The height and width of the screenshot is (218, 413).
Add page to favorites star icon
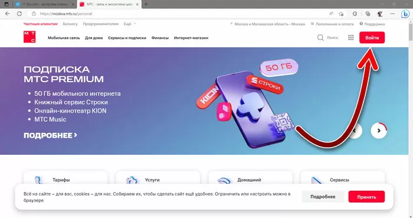[x=341, y=14]
